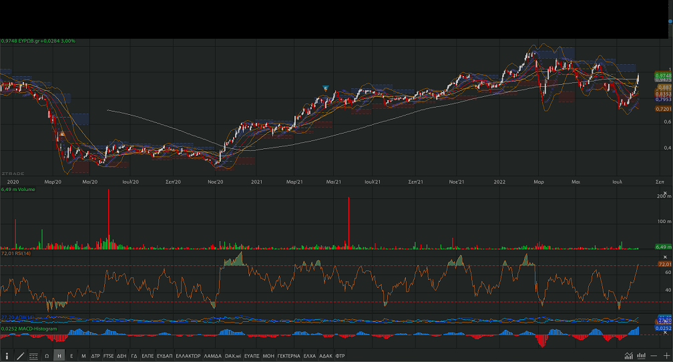Toggle the Ω timeframe button

point(47,356)
